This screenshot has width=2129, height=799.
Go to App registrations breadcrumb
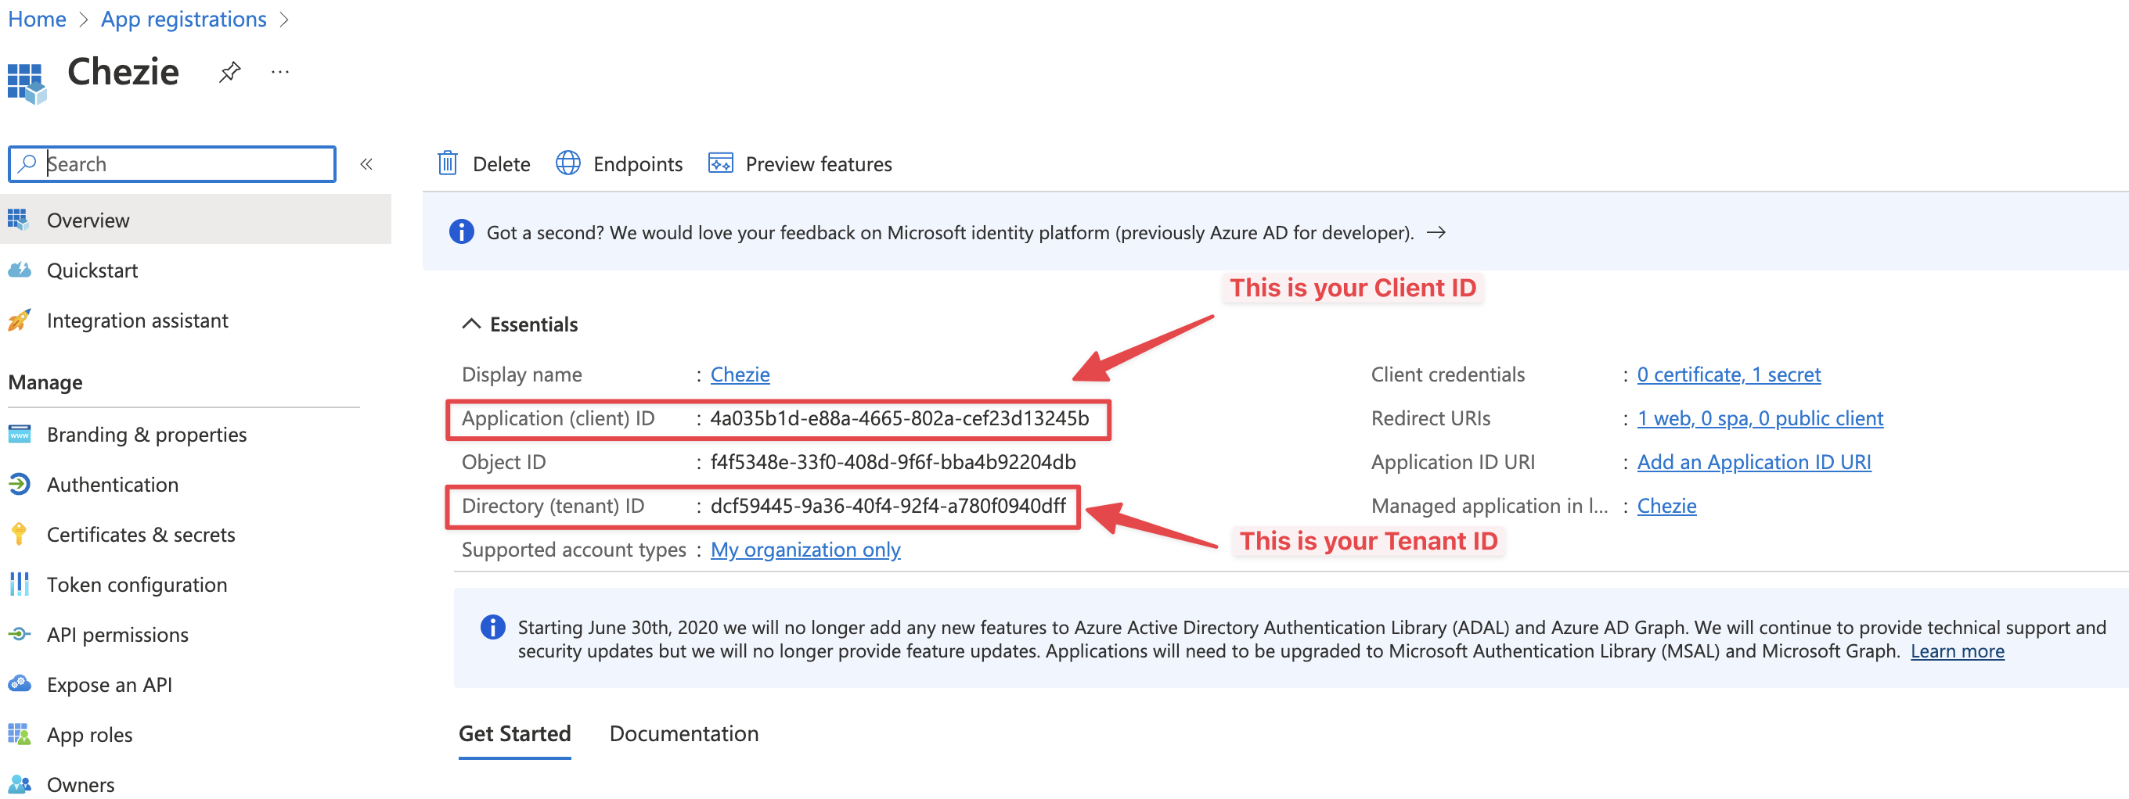pos(183,19)
